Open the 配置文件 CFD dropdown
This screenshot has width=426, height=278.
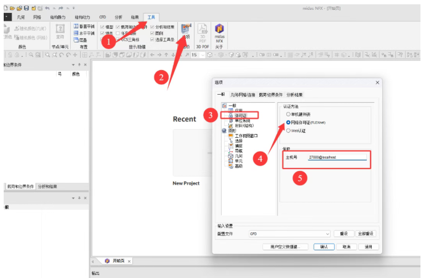pos(289,234)
